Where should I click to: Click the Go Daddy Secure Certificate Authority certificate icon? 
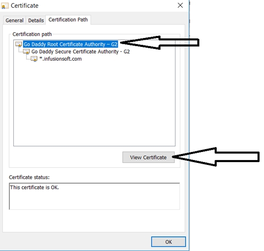click(26, 52)
